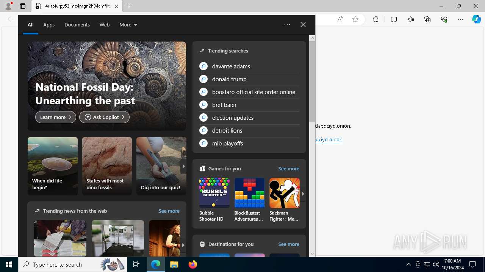This screenshot has height=272, width=485.
Task: Open the Edge profile icon
Action: point(8,6)
